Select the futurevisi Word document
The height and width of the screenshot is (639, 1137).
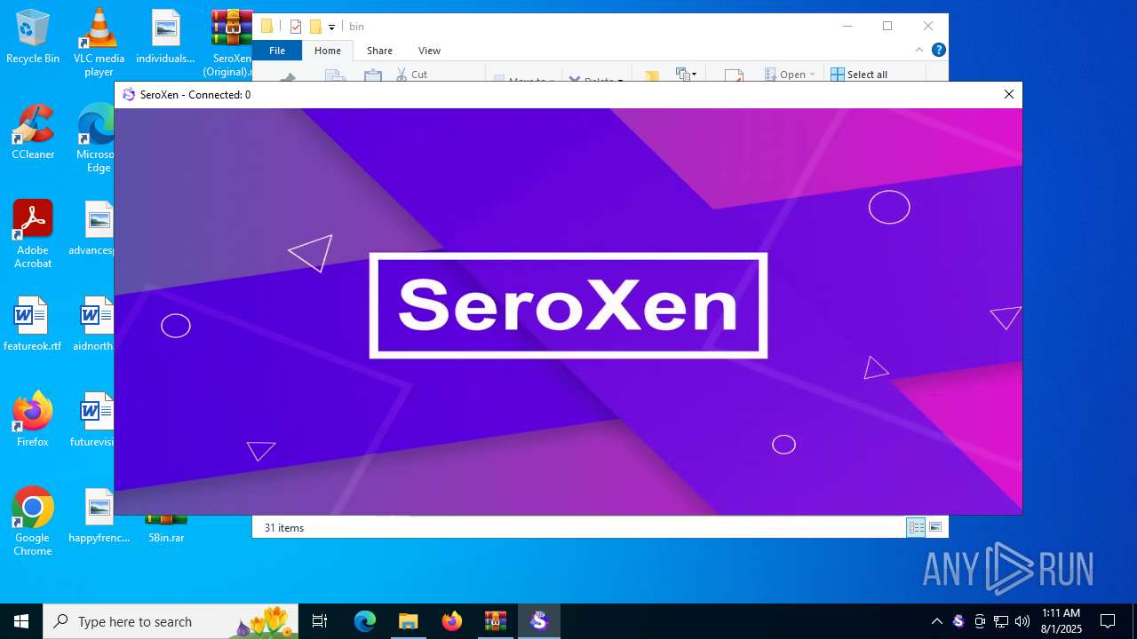click(x=94, y=419)
